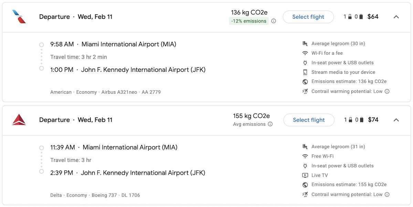Collapse the American flight details chevron

coord(396,17)
